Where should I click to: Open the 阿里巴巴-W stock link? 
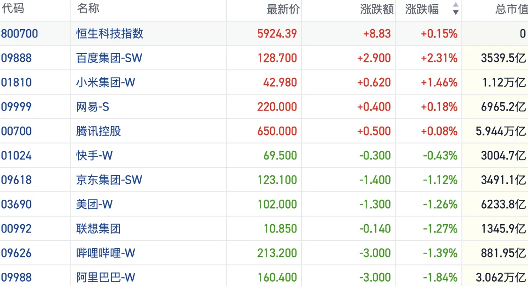click(106, 278)
